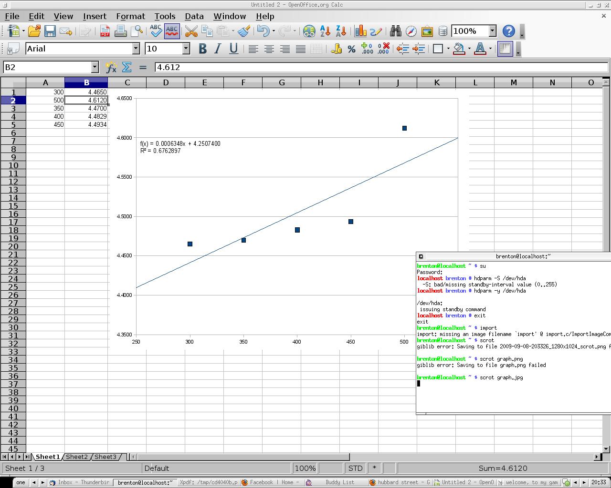Screen dimensions: 611x488
Task: Copy the selected cell
Action: pos(207,31)
